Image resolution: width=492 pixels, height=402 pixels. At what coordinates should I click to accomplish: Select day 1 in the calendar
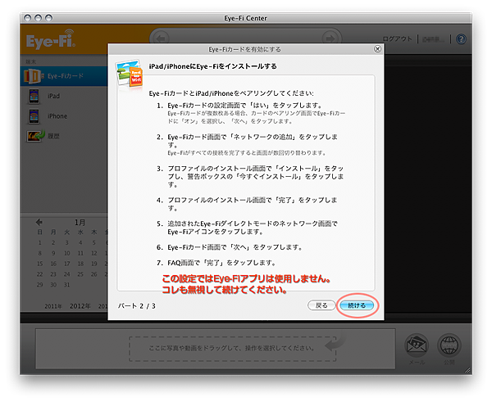point(40,242)
